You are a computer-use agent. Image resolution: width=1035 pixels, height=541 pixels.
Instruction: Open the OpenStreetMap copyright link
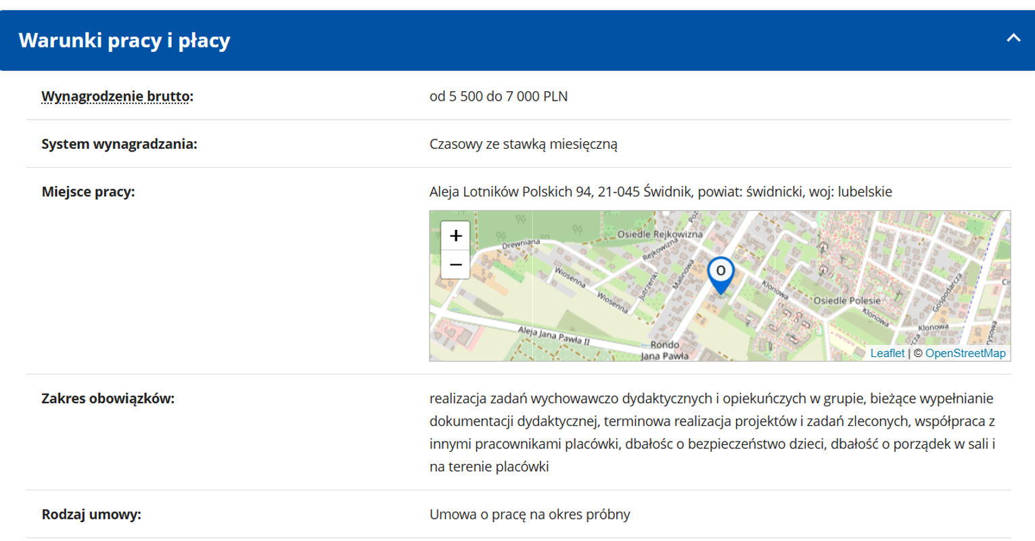tap(965, 353)
